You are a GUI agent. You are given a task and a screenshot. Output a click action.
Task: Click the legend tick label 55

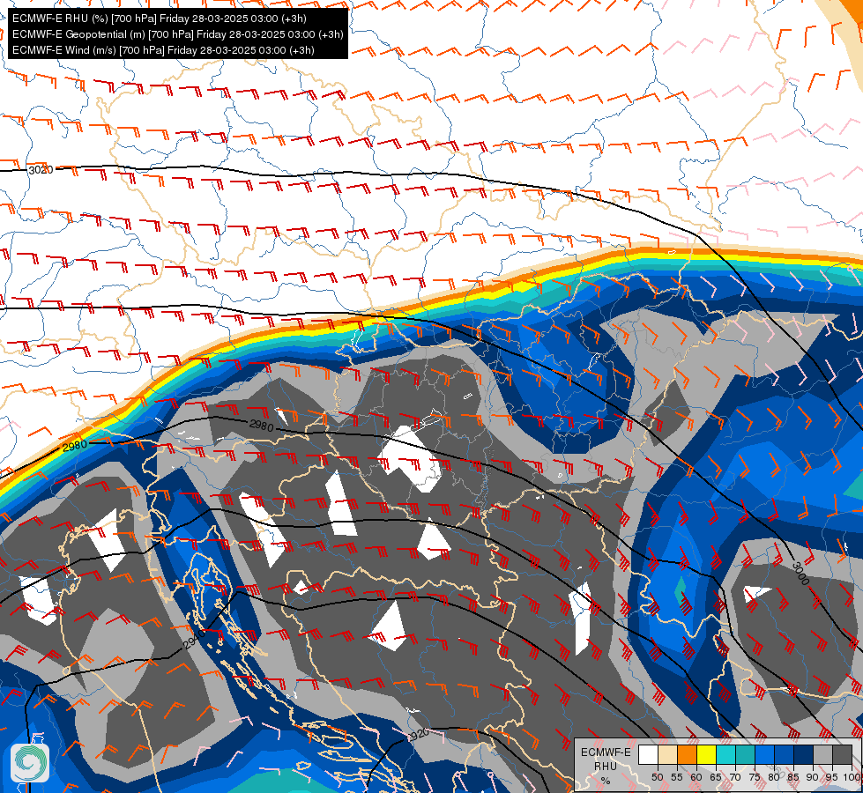[x=677, y=777]
